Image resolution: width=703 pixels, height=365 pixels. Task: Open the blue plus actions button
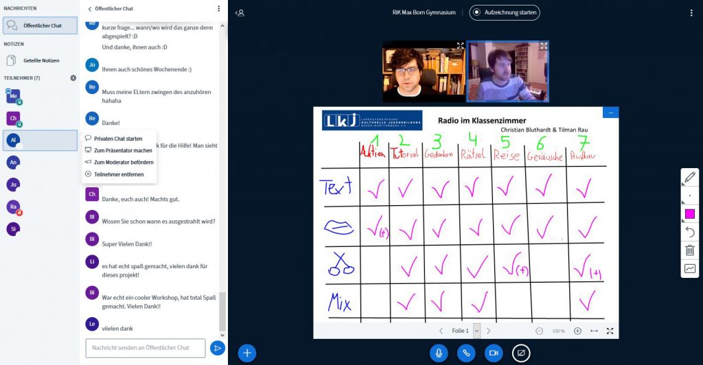tap(247, 353)
